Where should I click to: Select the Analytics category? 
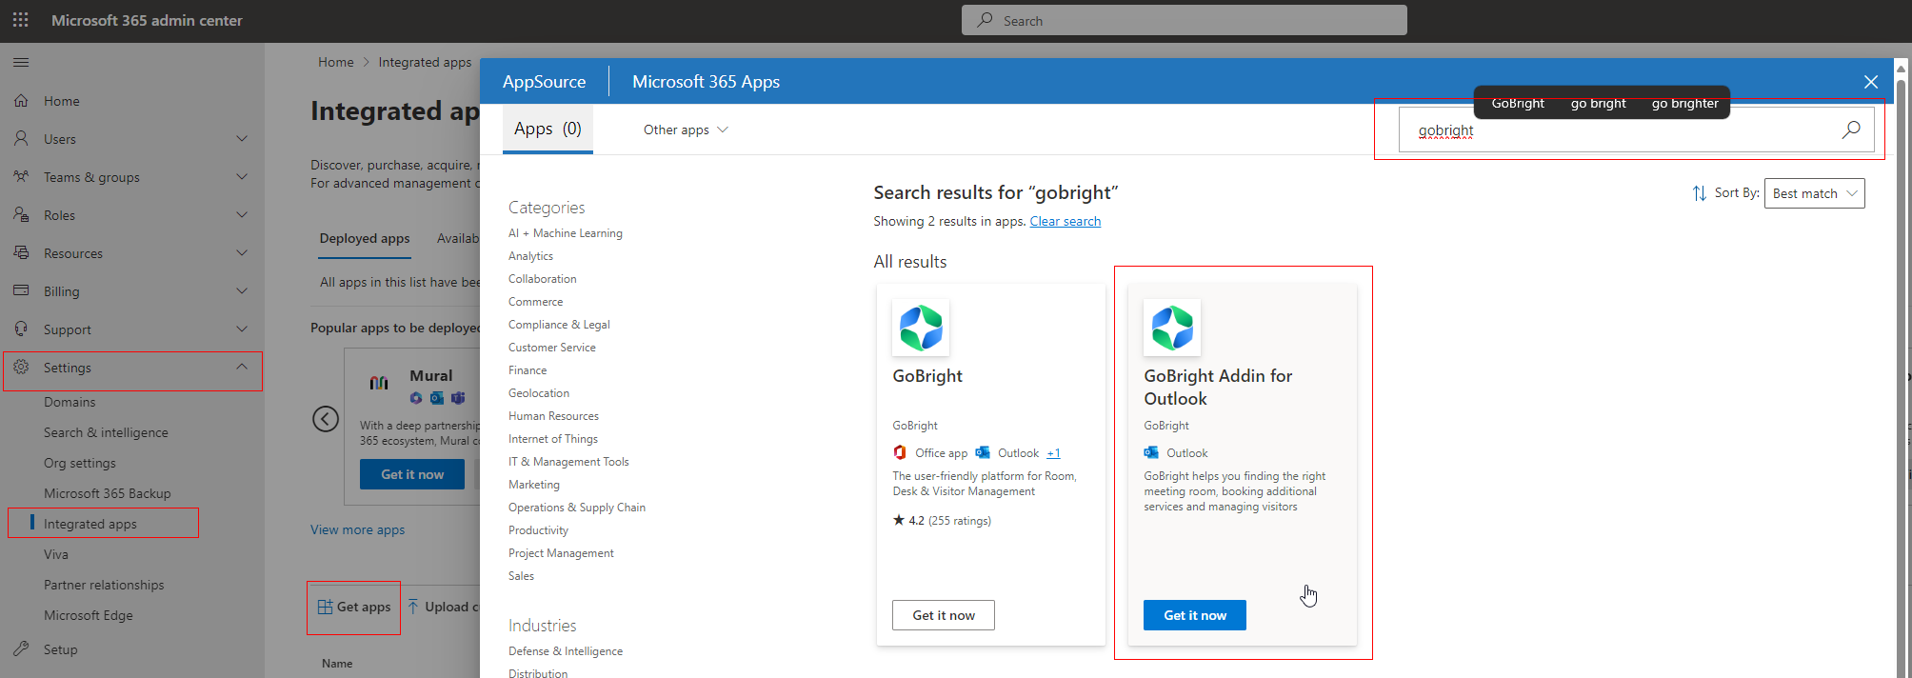(x=530, y=256)
